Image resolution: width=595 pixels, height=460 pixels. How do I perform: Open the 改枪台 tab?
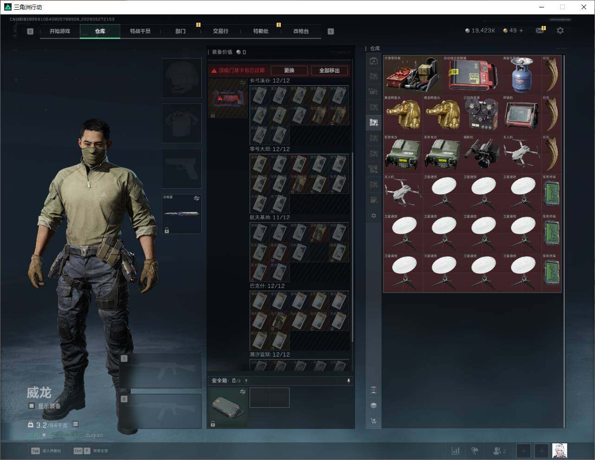coord(301,32)
